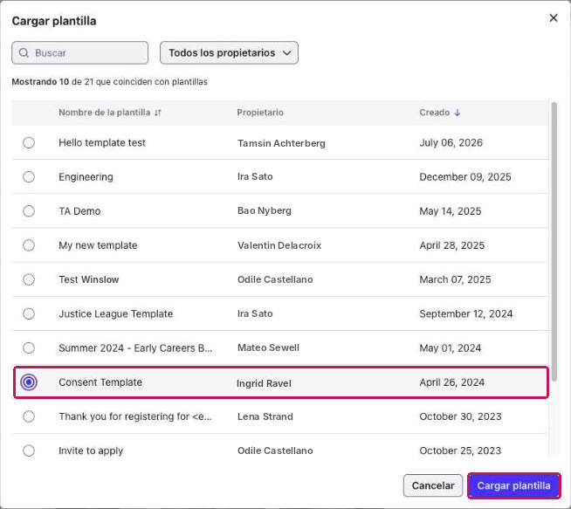
Task: Click the date 'October 25, 2023'
Action: (460, 451)
